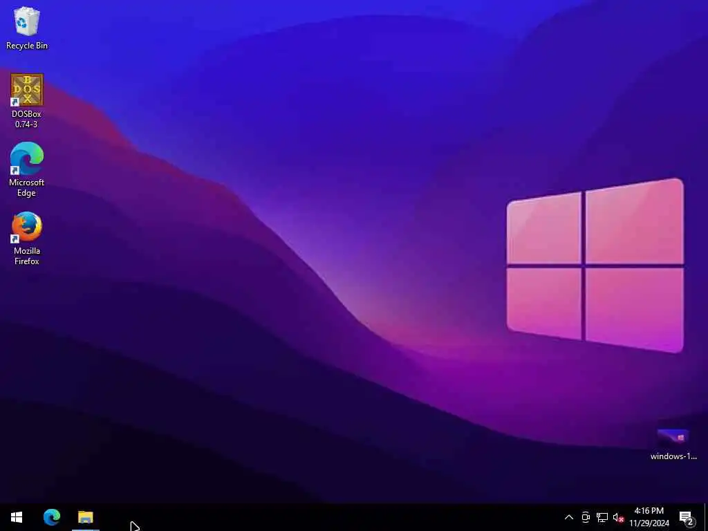This screenshot has height=531, width=708.
Task: Select the Microsoft Edge desktop shortcut
Action: [x=27, y=169]
